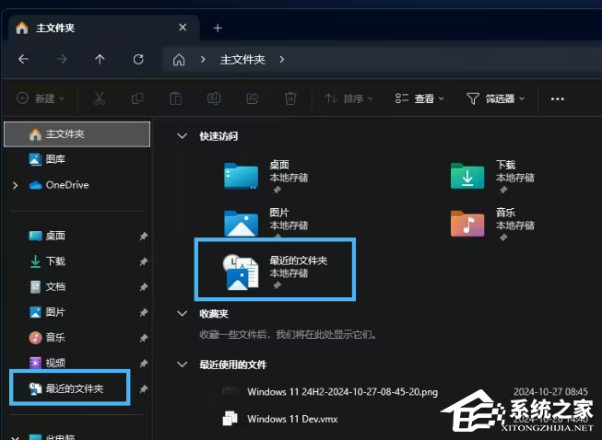Click the Delete trash icon
Viewport: 602px width, 440px height.
[x=290, y=98]
